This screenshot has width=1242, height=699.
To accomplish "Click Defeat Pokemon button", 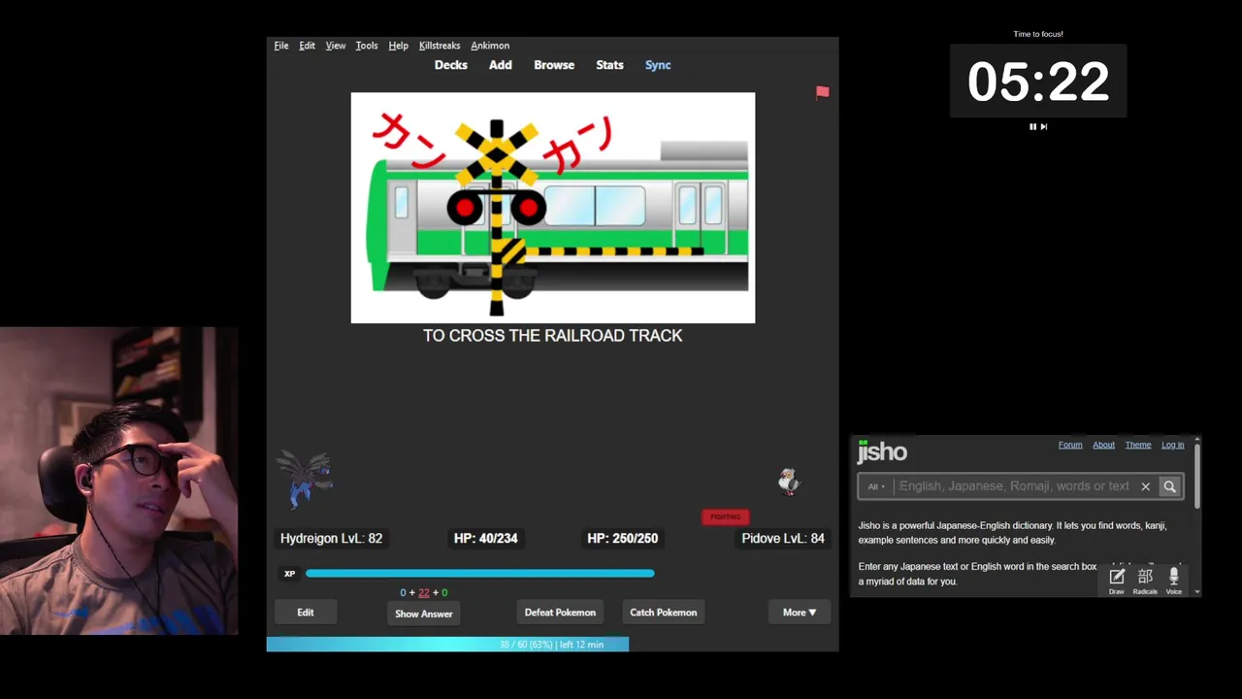I will 560,613.
